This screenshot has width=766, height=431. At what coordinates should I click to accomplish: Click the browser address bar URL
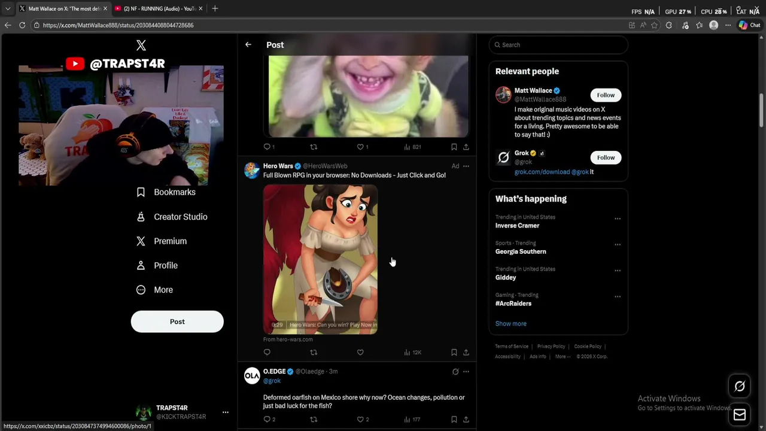pyautogui.click(x=118, y=25)
